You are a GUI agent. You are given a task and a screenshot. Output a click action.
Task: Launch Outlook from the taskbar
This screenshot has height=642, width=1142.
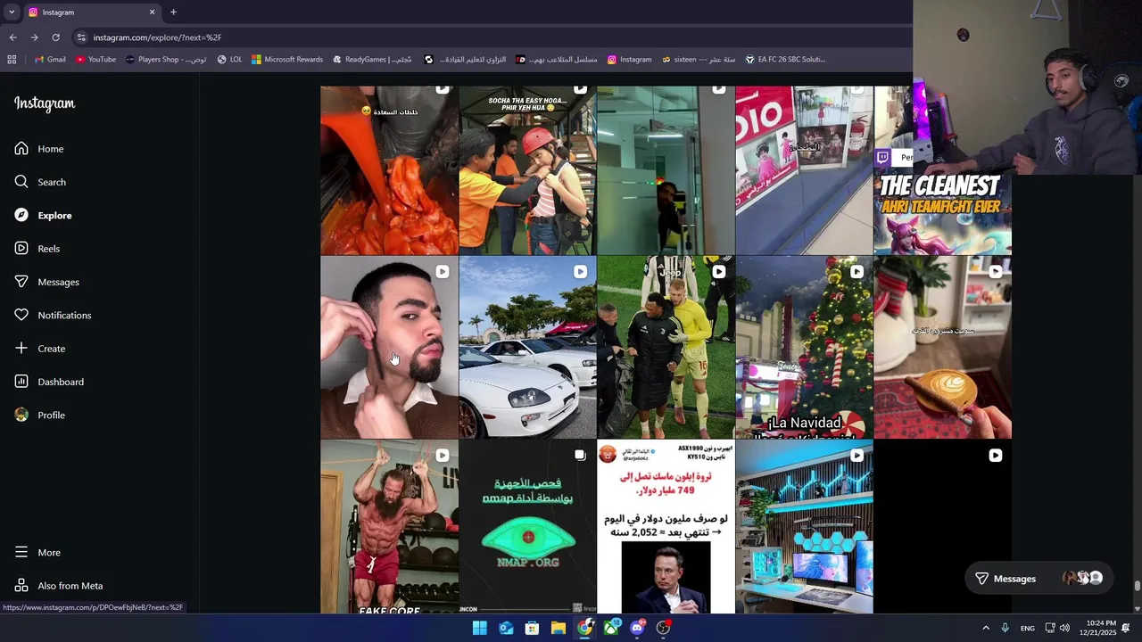click(506, 628)
